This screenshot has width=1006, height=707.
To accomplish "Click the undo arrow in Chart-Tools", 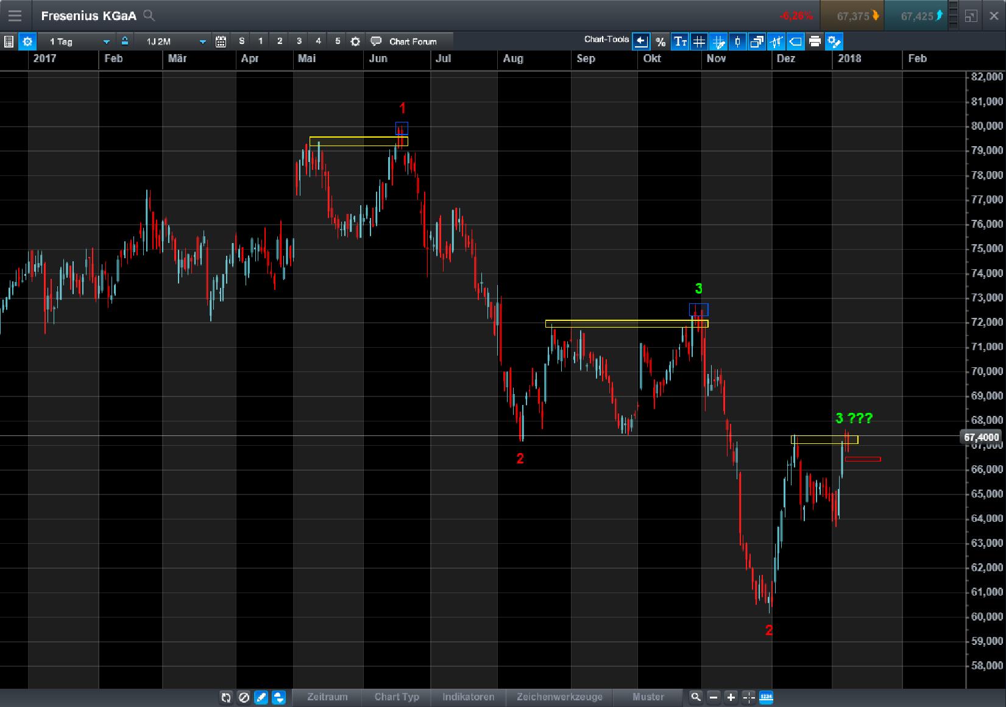I will 640,41.
